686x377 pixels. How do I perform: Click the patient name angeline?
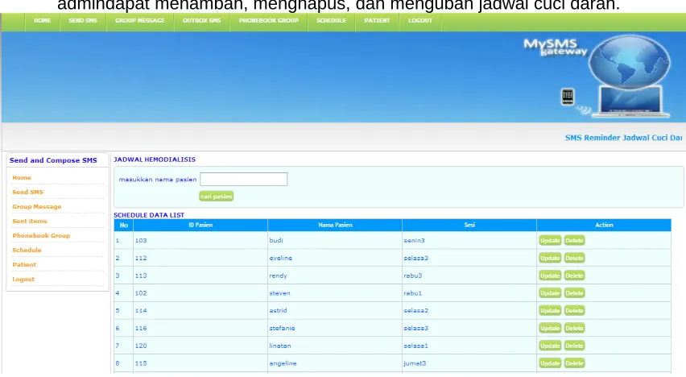click(x=283, y=363)
